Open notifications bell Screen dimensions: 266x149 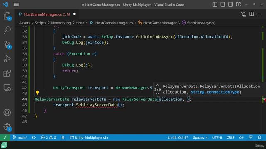[x=259, y=137]
